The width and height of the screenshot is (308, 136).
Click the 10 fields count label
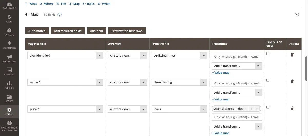(50, 15)
